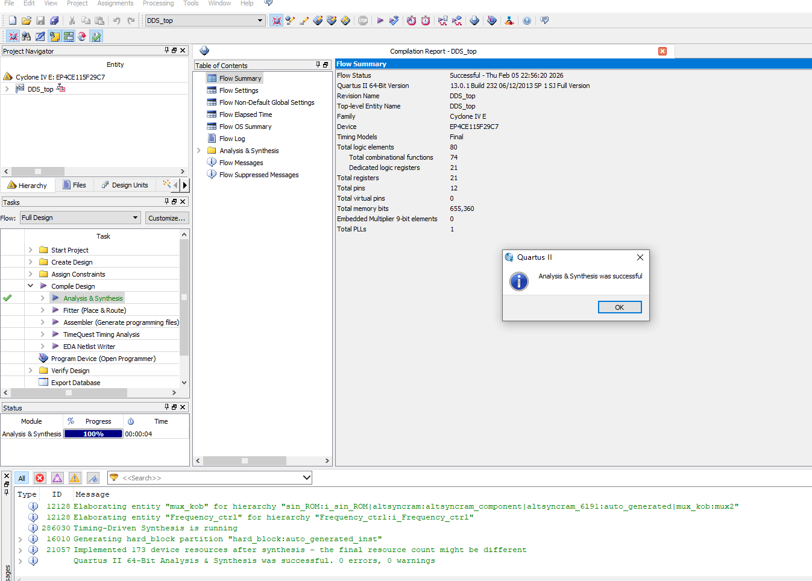
Task: Toggle the error messages filter
Action: tap(40, 478)
